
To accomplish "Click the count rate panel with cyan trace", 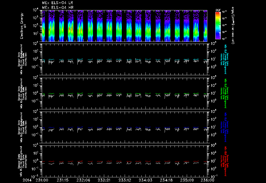I will [124, 59].
